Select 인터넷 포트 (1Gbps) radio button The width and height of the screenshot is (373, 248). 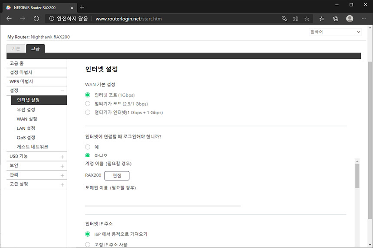(88, 95)
